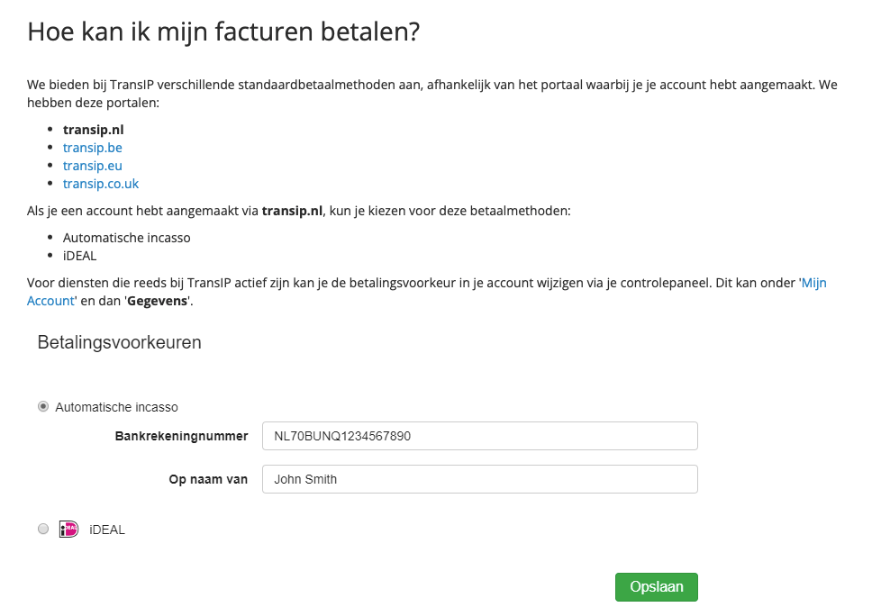Click the 'Hoe kan ik mijn facturen betalen?' heading
This screenshot has width=881, height=616.
(x=224, y=32)
